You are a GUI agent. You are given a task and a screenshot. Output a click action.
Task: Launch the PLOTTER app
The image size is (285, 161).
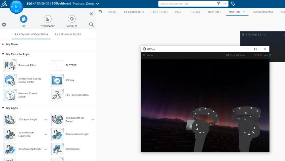(57, 65)
